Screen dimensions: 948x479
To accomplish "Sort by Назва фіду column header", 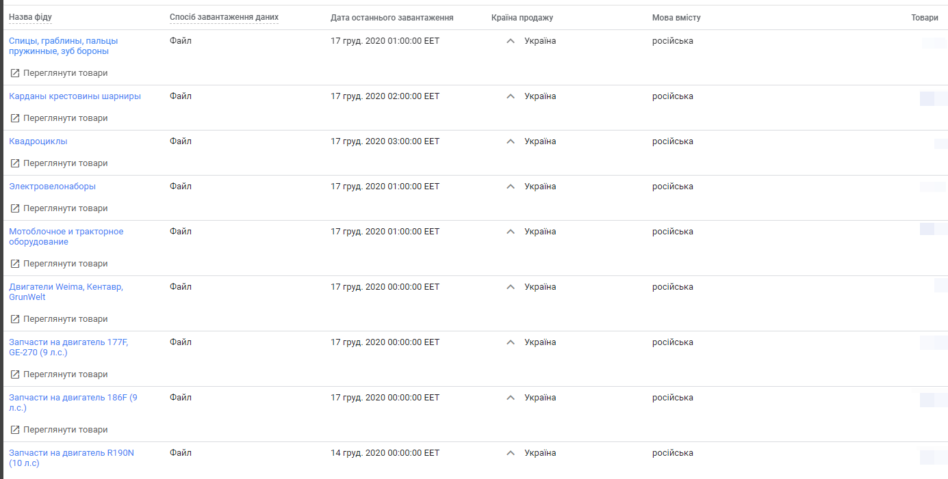I will click(30, 17).
